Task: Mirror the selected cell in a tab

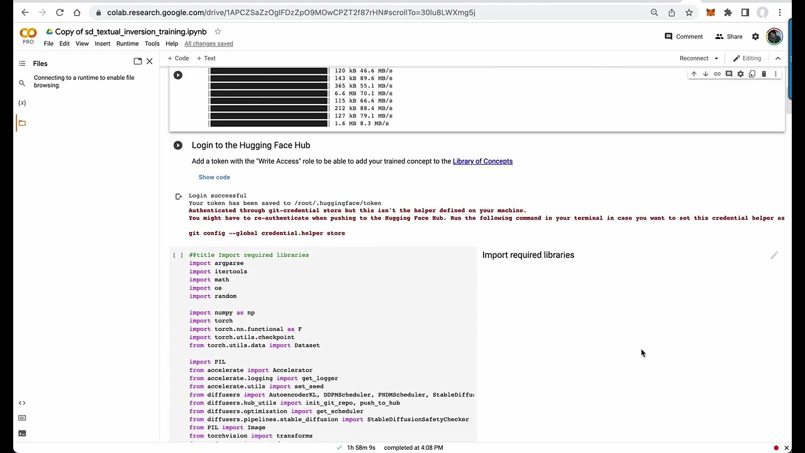Action: (x=752, y=74)
